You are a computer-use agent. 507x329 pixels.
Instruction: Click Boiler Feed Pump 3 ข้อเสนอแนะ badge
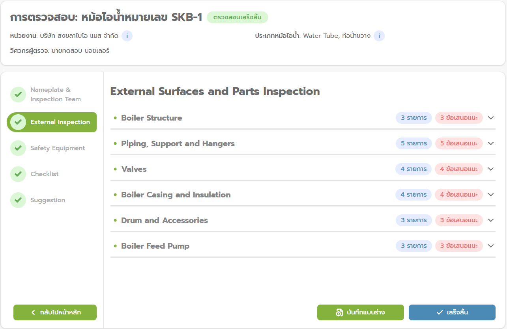pos(459,246)
